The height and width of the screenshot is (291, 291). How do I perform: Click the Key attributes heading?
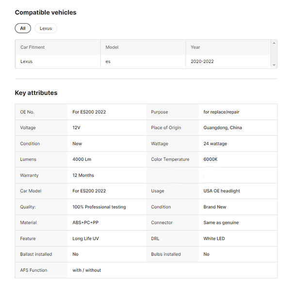[36, 93]
